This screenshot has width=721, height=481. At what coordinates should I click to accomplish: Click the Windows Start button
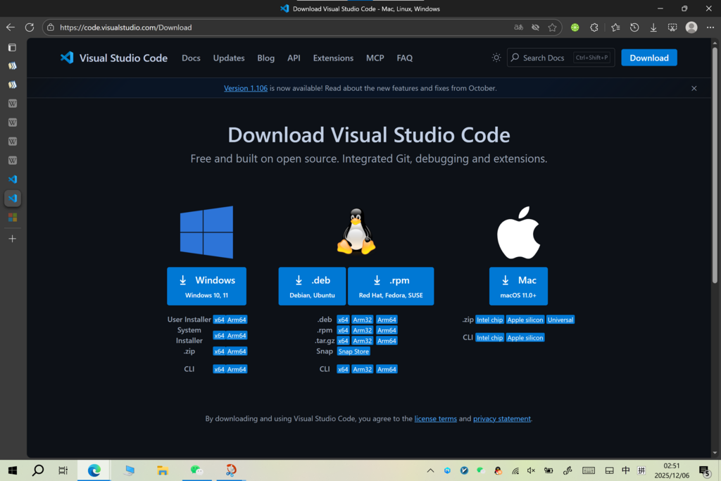click(x=11, y=470)
